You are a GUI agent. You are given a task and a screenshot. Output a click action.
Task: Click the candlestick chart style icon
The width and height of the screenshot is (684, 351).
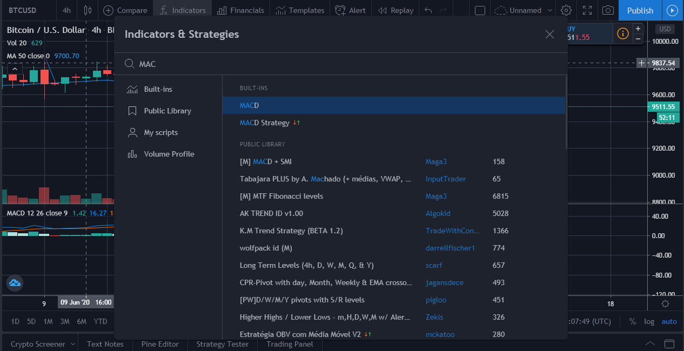coord(88,10)
